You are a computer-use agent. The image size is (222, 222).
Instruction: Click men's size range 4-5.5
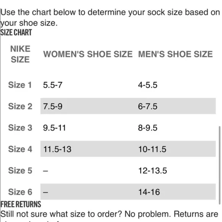(x=148, y=85)
